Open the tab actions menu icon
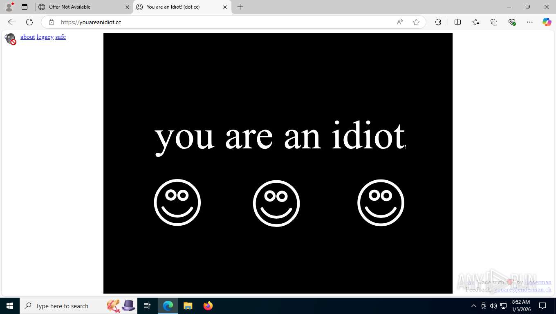This screenshot has width=556, height=314. [x=25, y=7]
